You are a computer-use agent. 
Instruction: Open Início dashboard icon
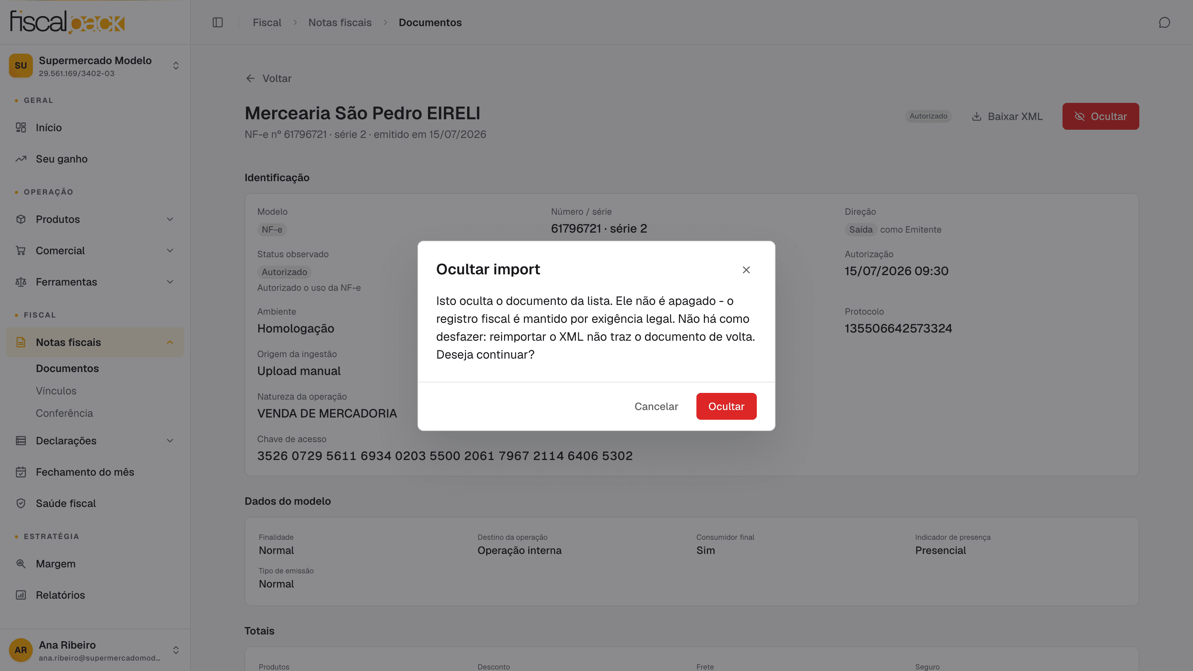pyautogui.click(x=21, y=127)
